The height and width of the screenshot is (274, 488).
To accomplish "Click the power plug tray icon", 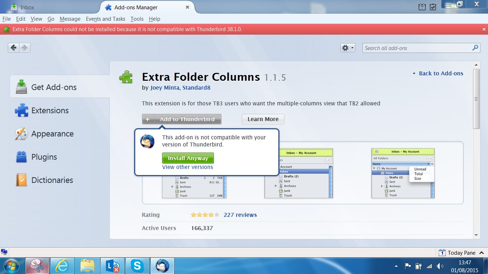I will coord(418,266).
